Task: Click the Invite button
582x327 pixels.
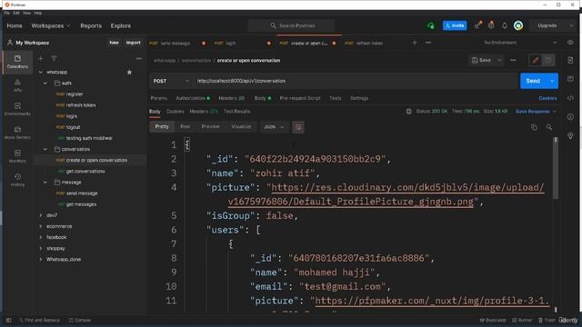Action: click(455, 25)
